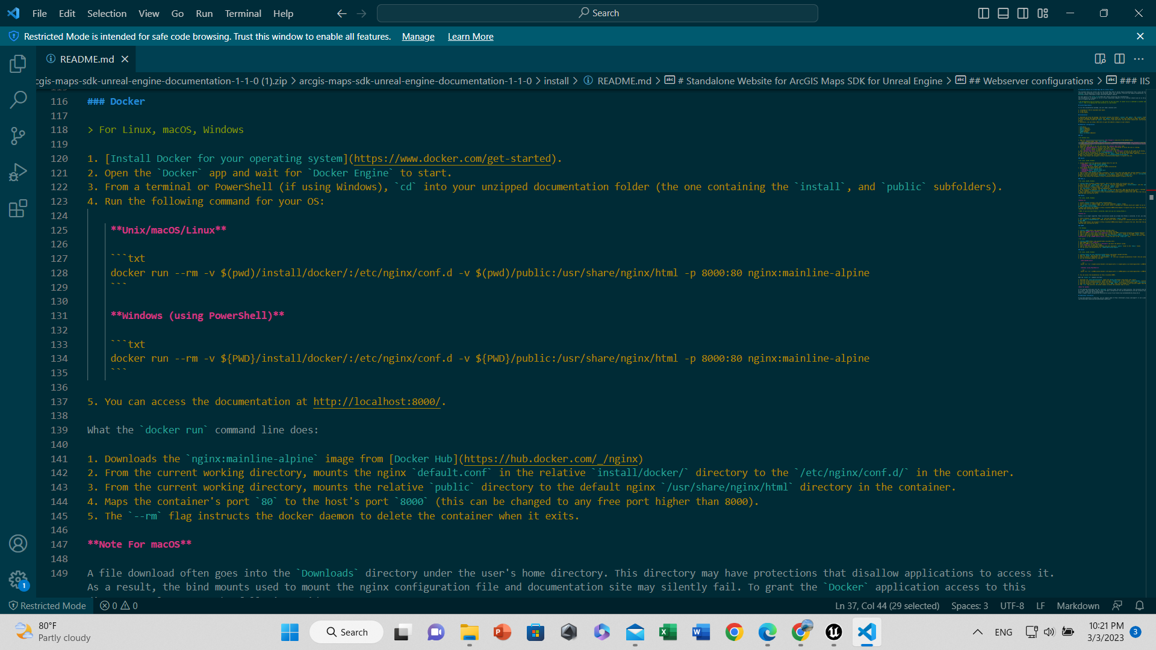
Task: Open Unreal Engine from the taskbar
Action: tap(833, 632)
